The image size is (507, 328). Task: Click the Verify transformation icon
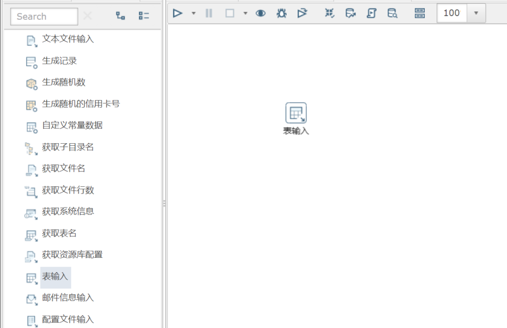pos(330,13)
